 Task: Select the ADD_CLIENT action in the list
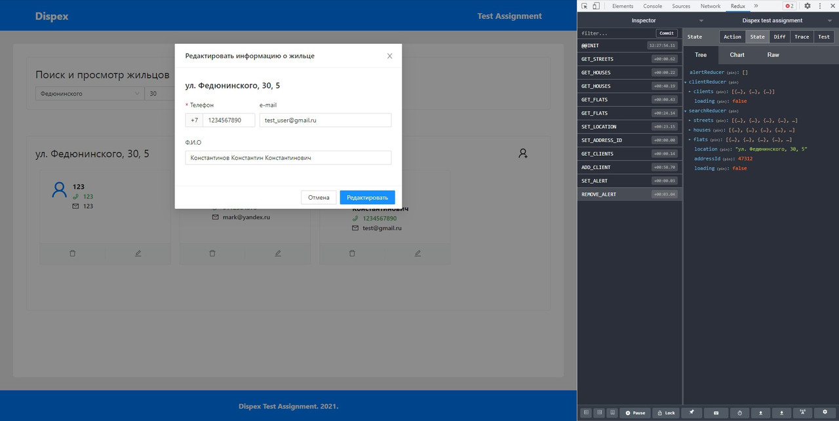[629, 168]
